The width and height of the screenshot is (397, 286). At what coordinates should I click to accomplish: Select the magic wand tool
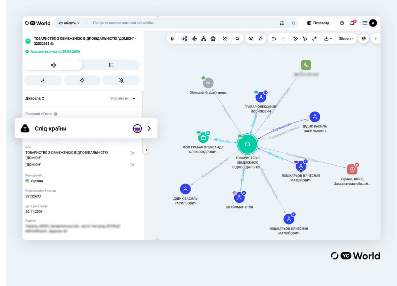(x=225, y=39)
